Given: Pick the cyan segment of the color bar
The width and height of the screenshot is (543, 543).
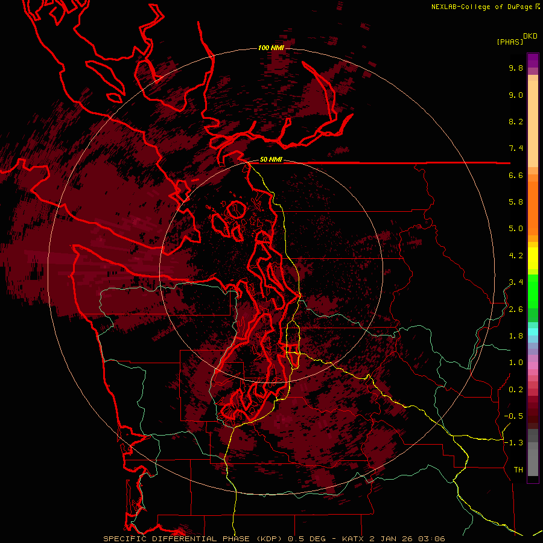Looking at the screenshot, I should [x=533, y=331].
